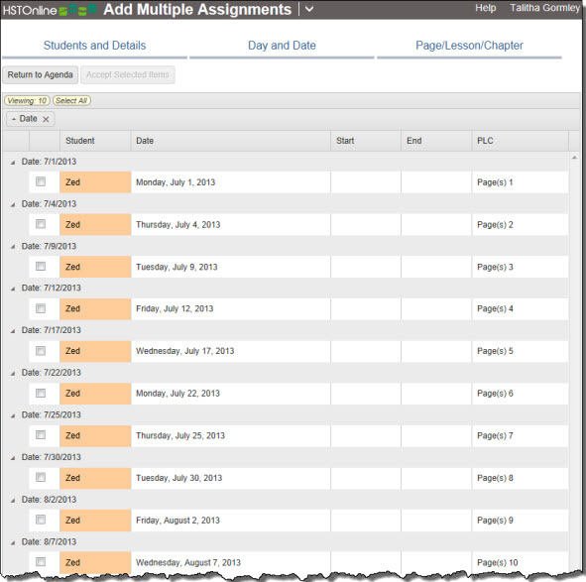Enable the checkbox for Thursday, July 25, 2013
586x582 pixels.
coord(41,434)
